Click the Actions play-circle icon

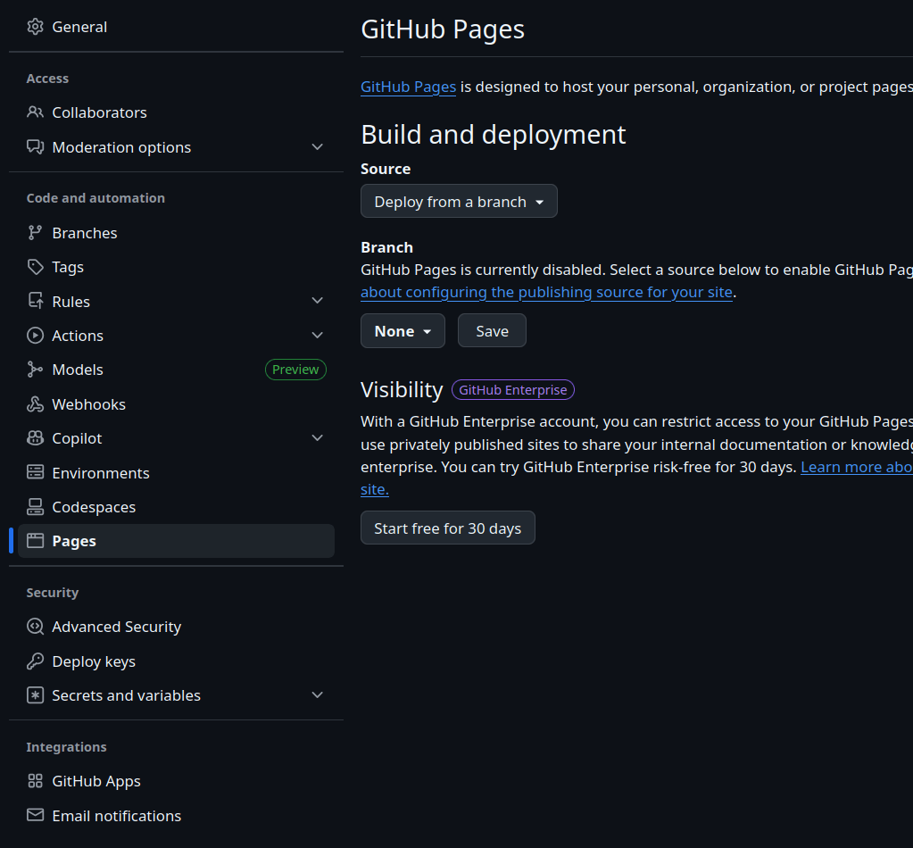pyautogui.click(x=35, y=336)
